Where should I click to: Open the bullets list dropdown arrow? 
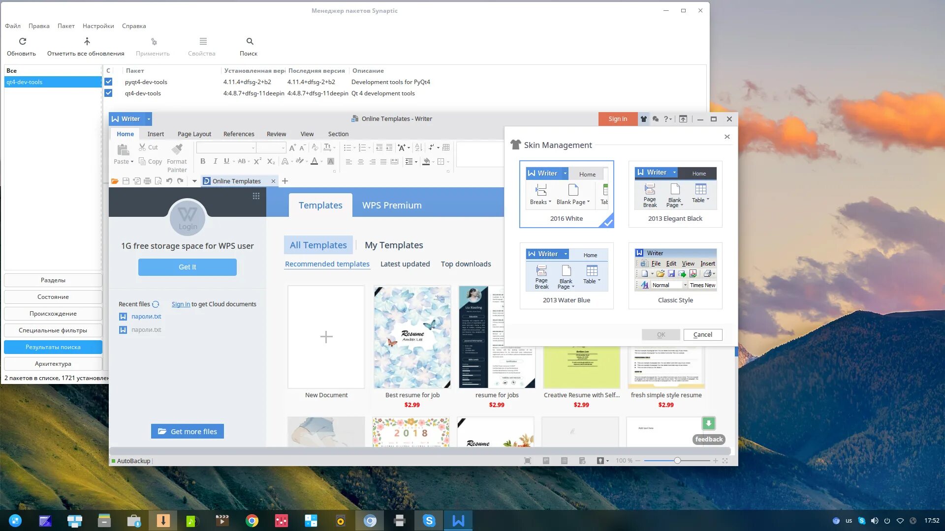click(x=355, y=147)
